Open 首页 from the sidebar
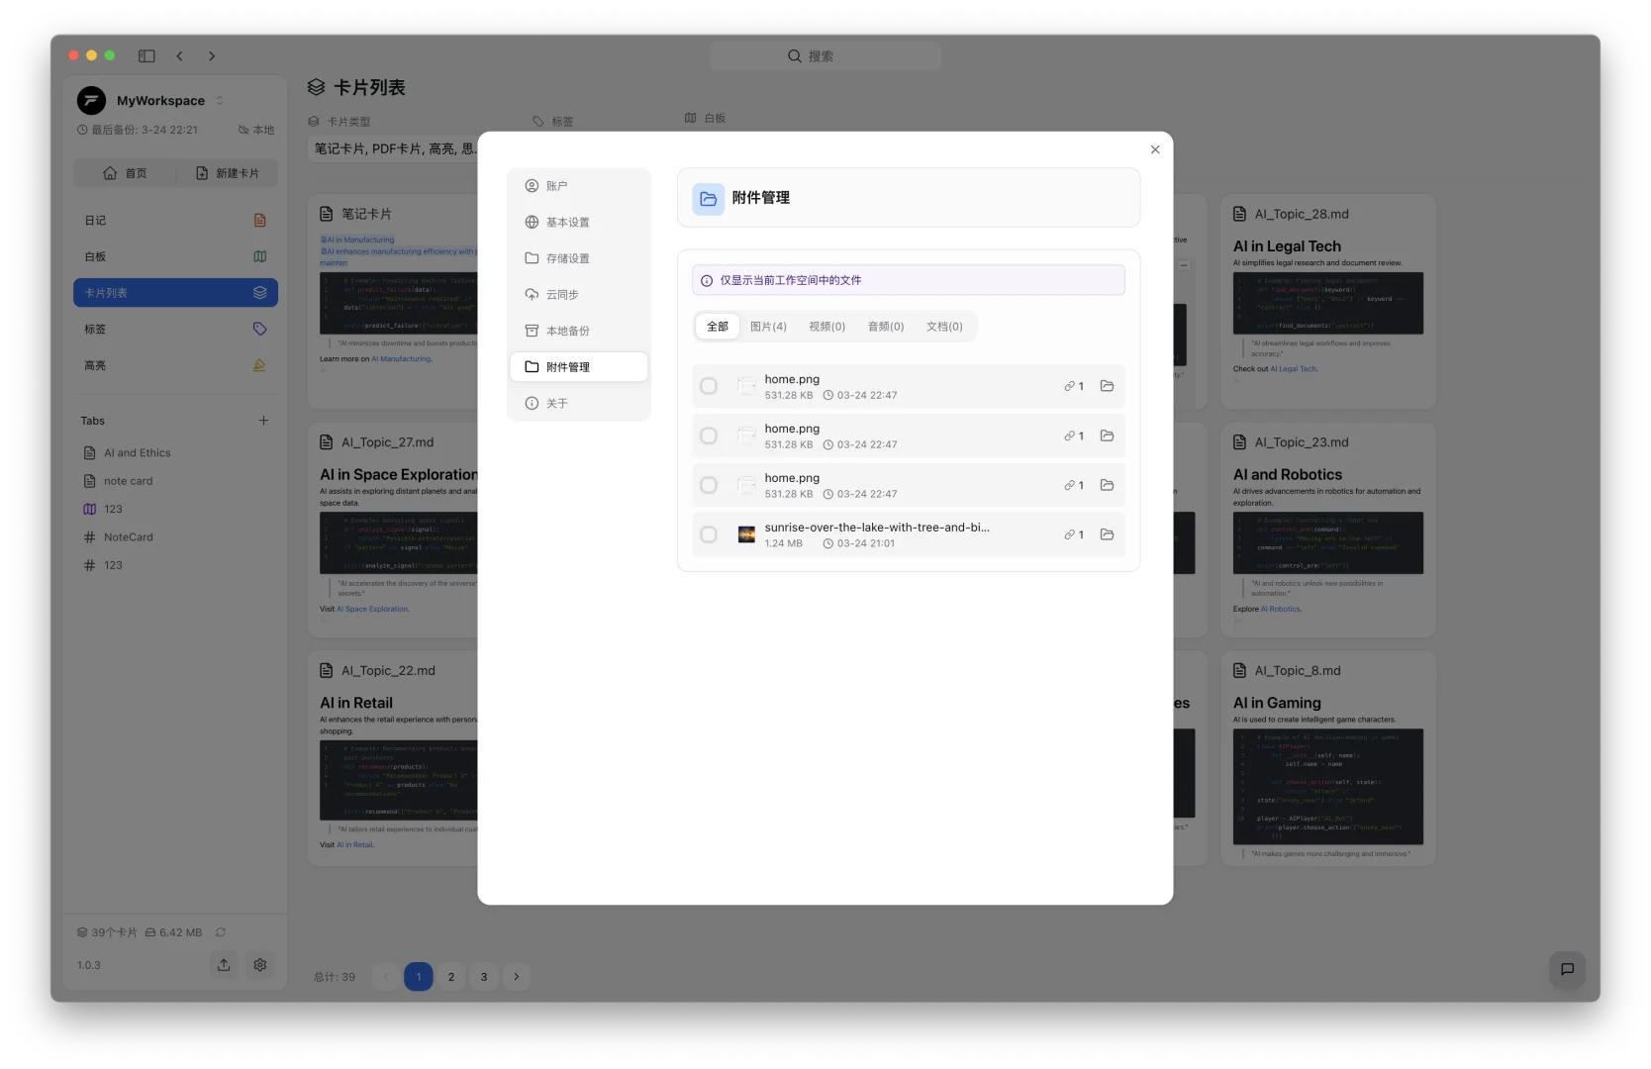The height and width of the screenshot is (1069, 1651). point(126,173)
